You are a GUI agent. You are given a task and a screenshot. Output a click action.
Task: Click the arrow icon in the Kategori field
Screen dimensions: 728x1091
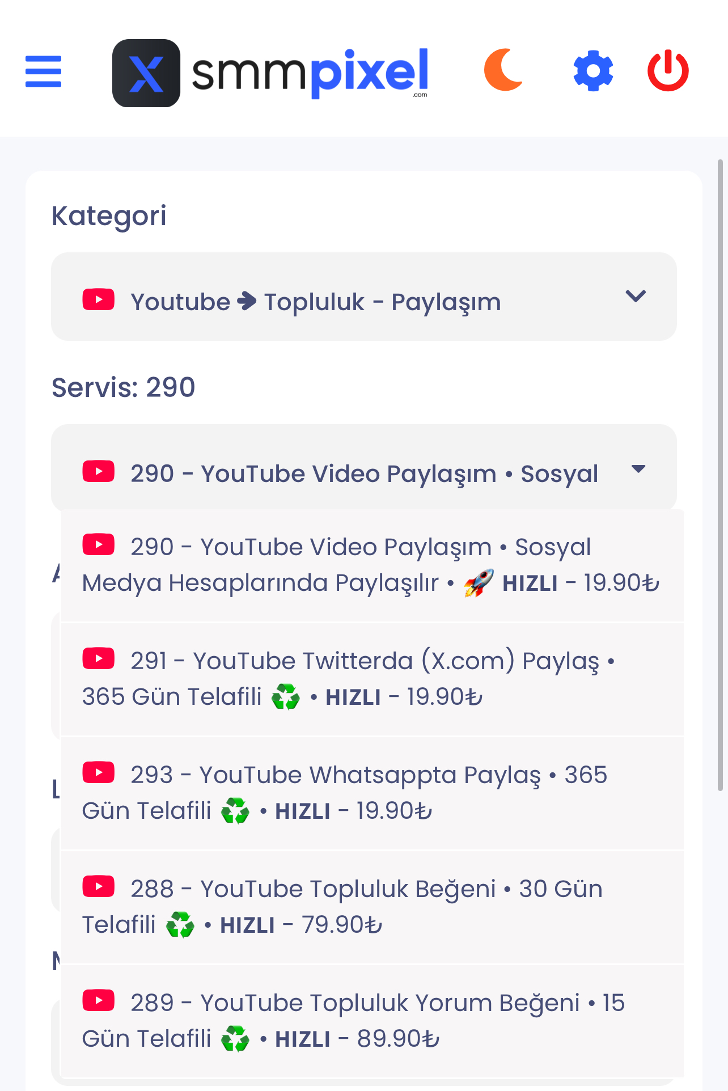247,301
